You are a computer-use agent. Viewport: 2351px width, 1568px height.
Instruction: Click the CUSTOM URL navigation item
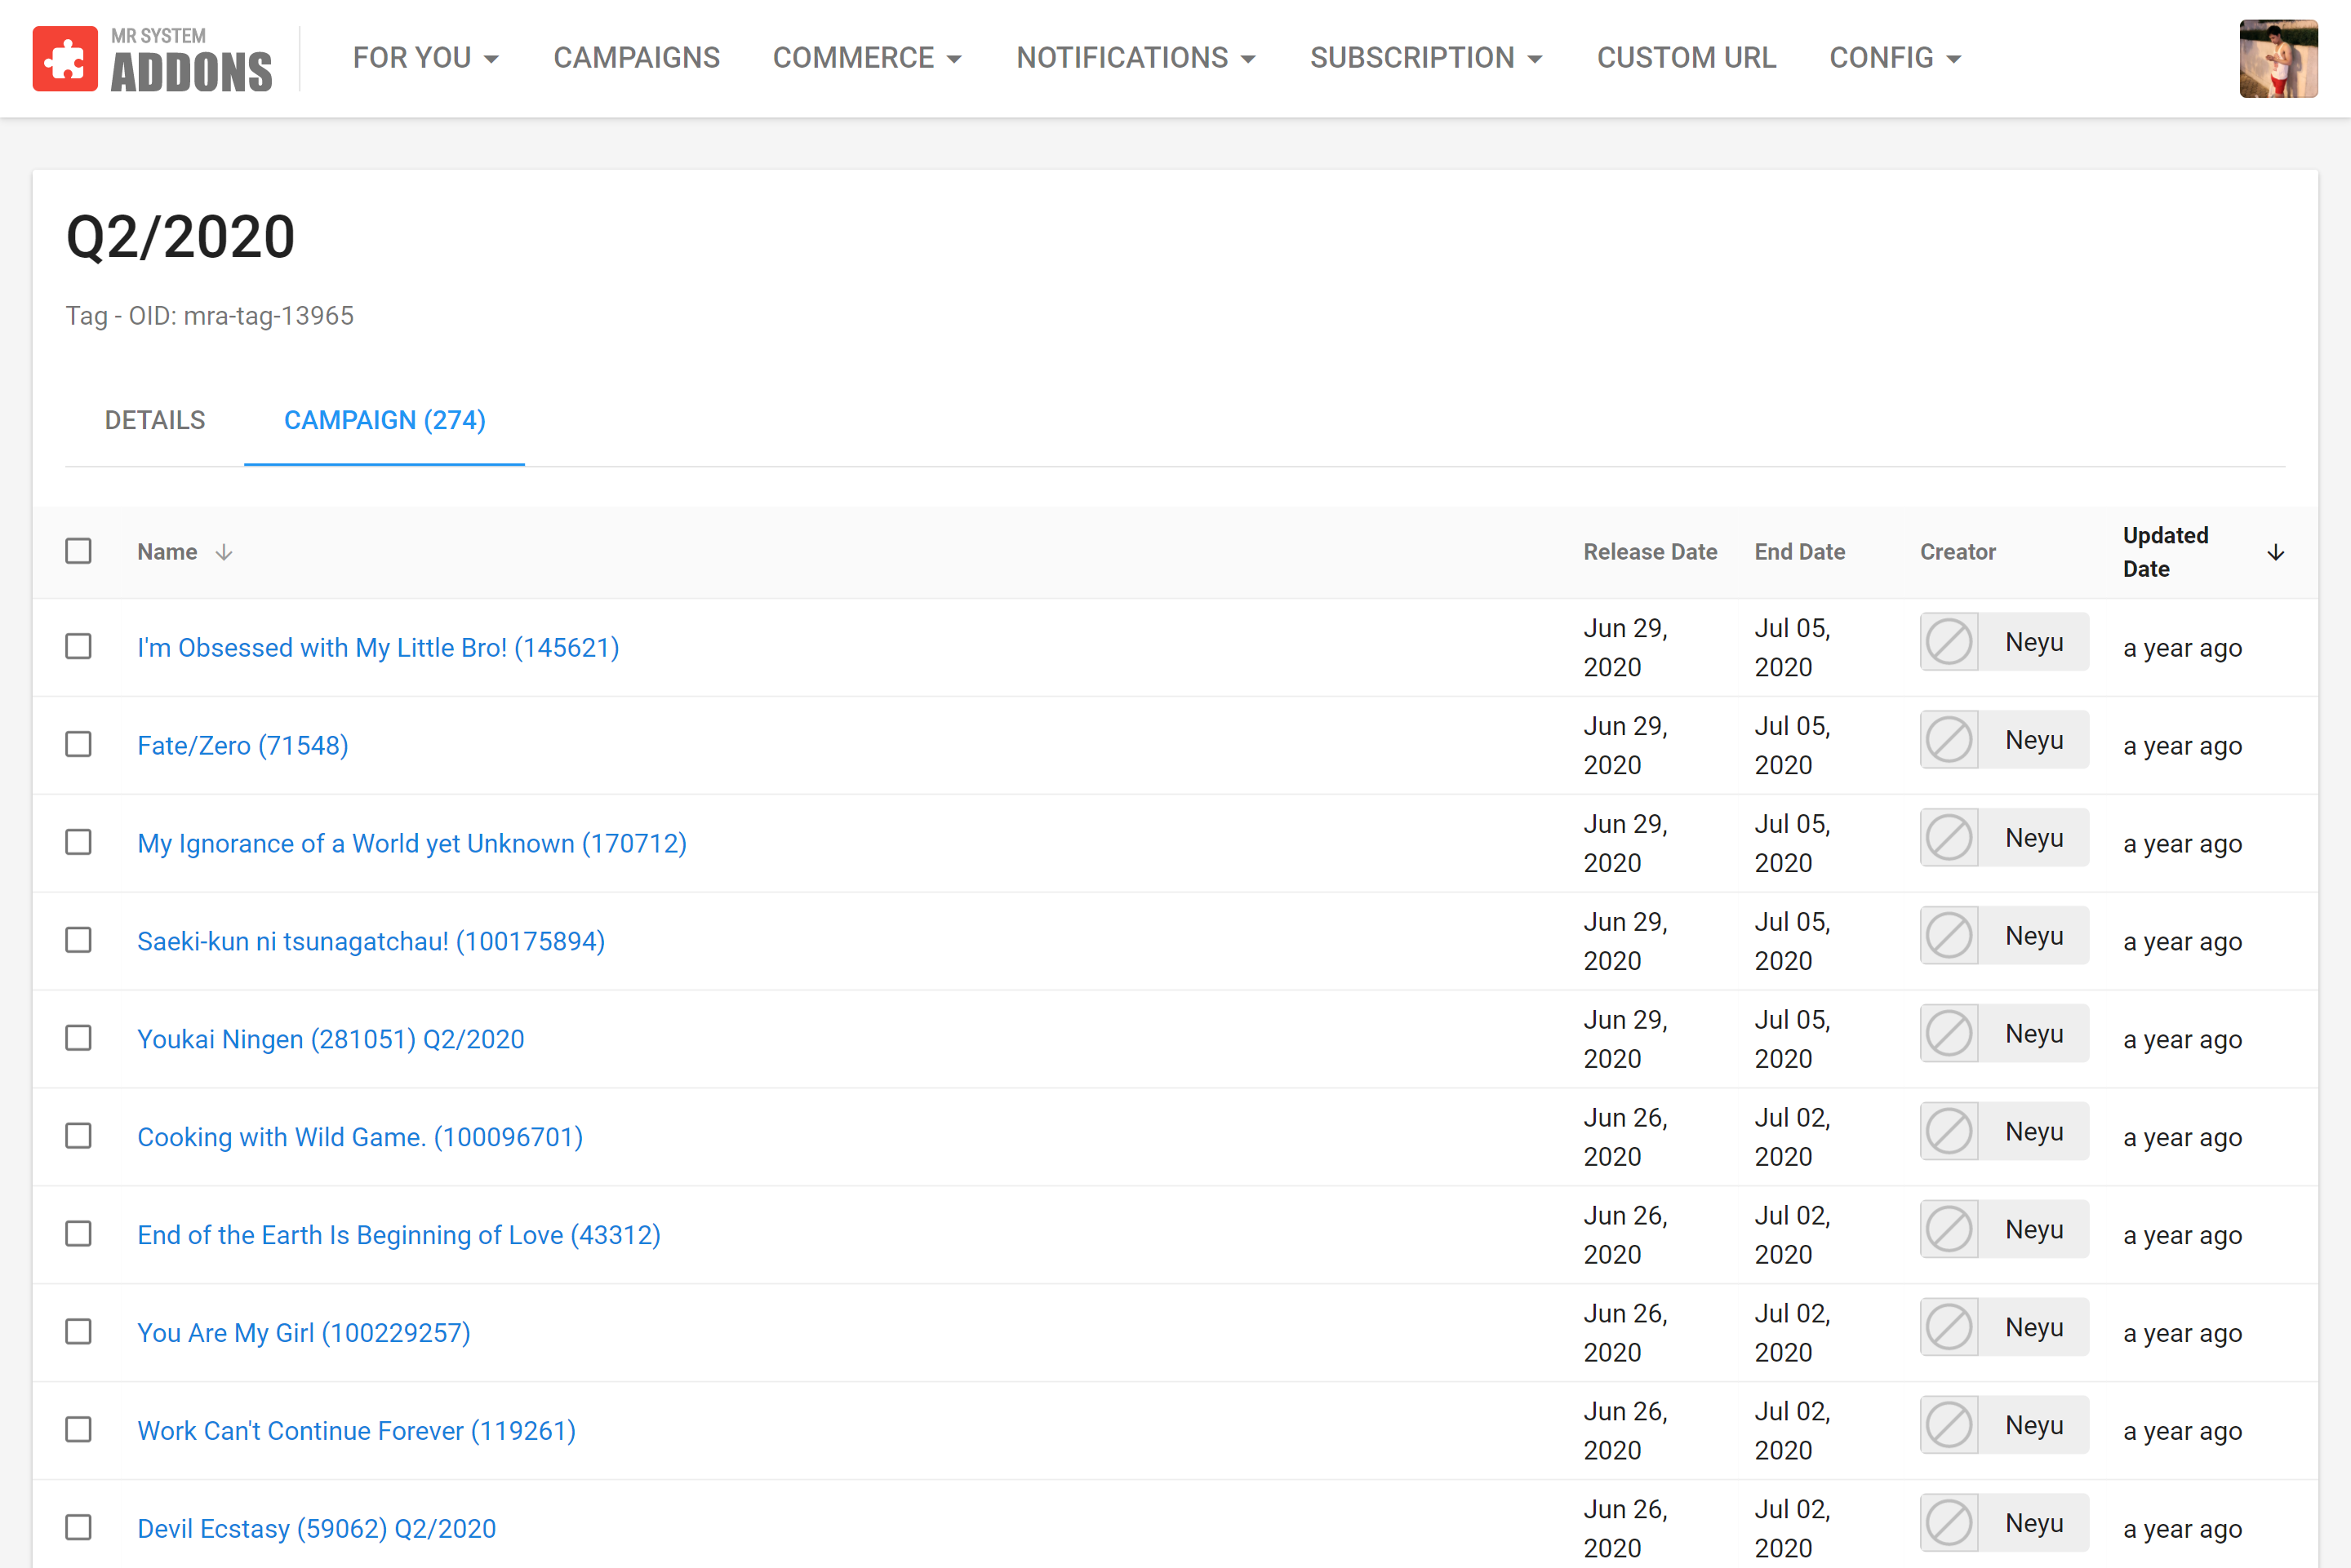click(1686, 58)
